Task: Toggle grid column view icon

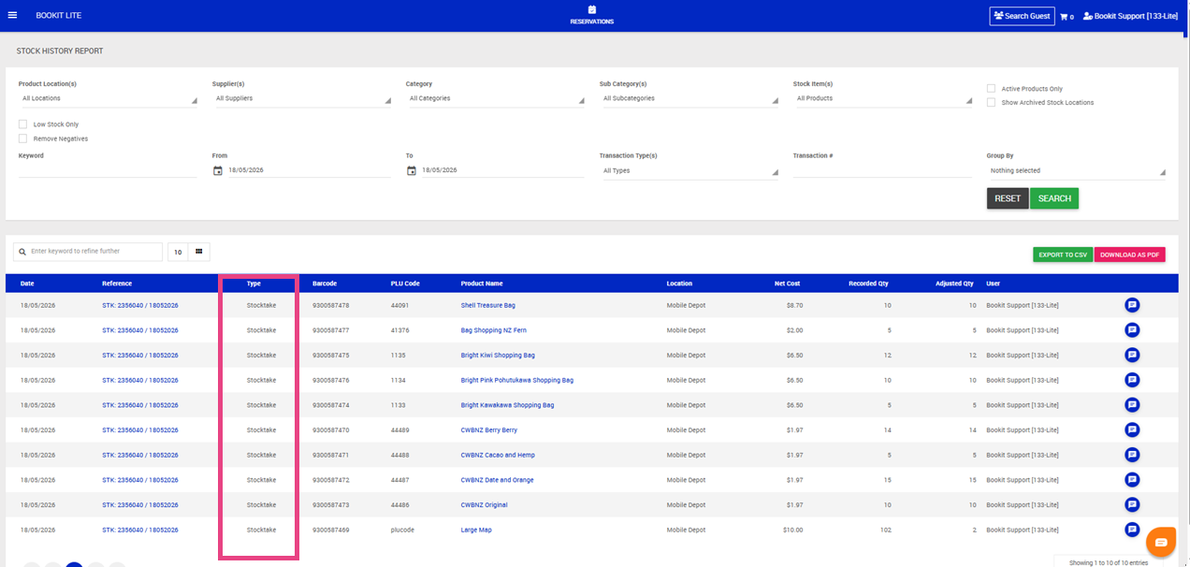Action: 199,252
